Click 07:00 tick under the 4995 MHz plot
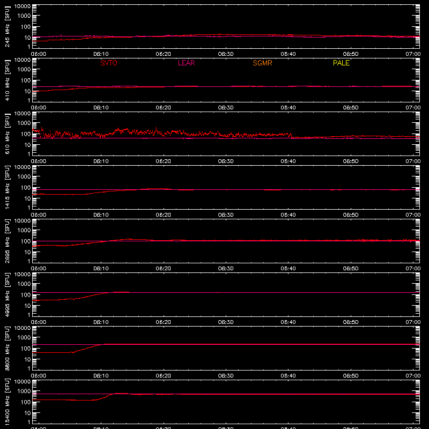The height and width of the screenshot is (429, 429). pos(413,322)
